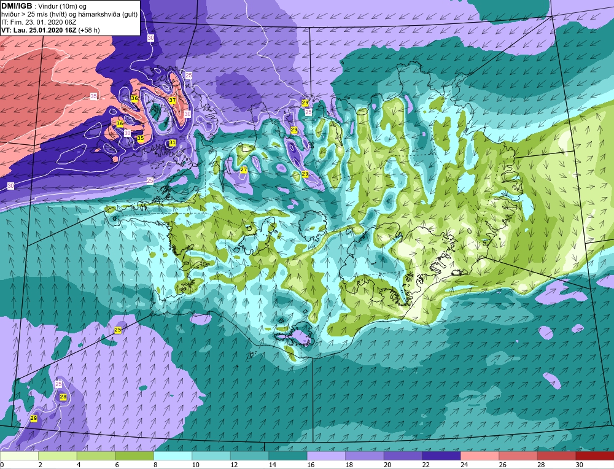This screenshot has width=614, height=469.
Task: Click the '(+58 h)' forecast offset text
Action: click(x=89, y=30)
